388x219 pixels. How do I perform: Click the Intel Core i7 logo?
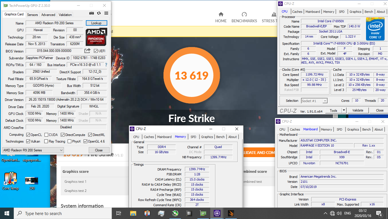coord(375,29)
